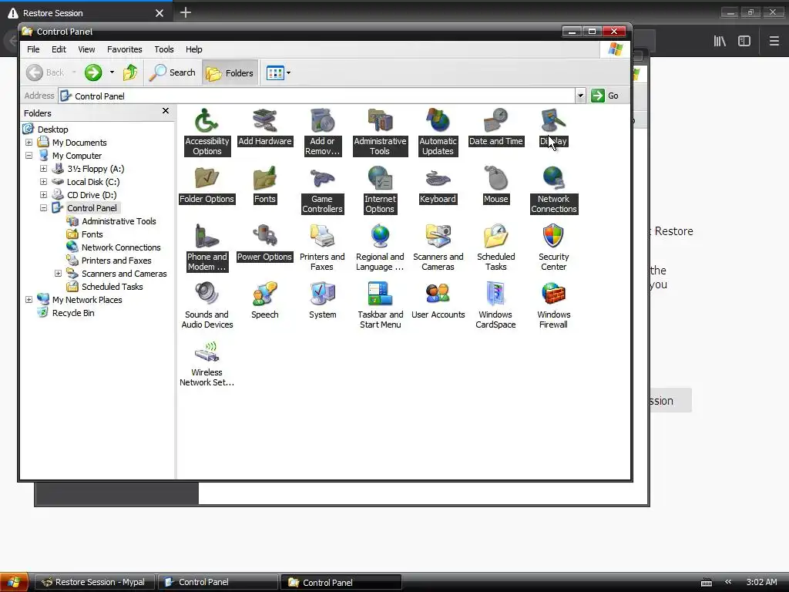Select Recycle Bin in folder tree
Image resolution: width=789 pixels, height=592 pixels.
(73, 313)
